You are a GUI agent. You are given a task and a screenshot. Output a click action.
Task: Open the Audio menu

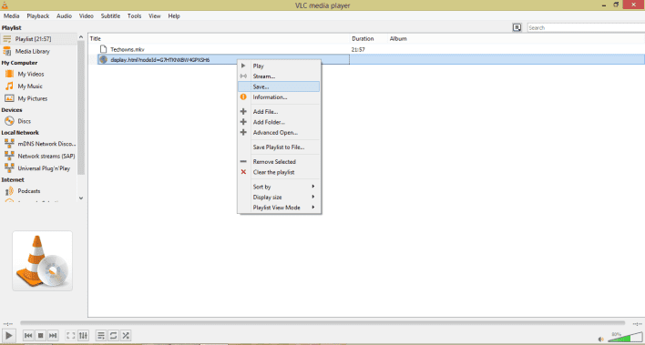click(x=64, y=16)
